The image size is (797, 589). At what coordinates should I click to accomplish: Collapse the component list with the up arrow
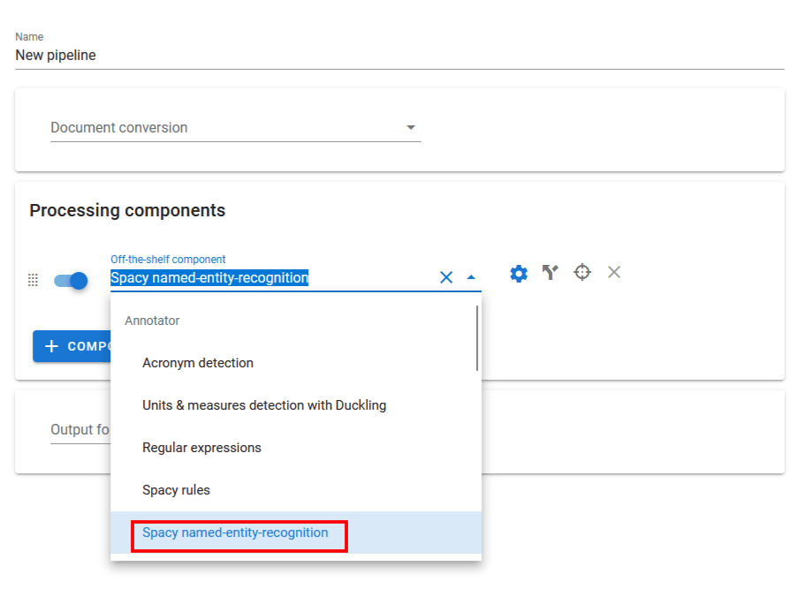tap(471, 277)
